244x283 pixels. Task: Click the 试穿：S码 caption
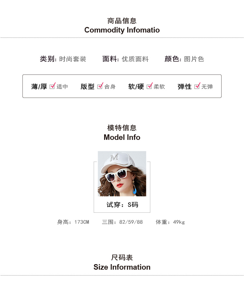[x=122, y=205]
